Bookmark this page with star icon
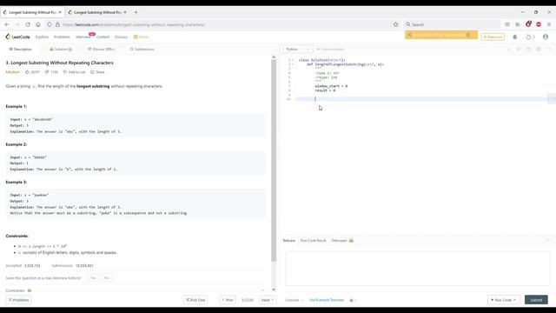This screenshot has width=556, height=313. tap(396, 24)
